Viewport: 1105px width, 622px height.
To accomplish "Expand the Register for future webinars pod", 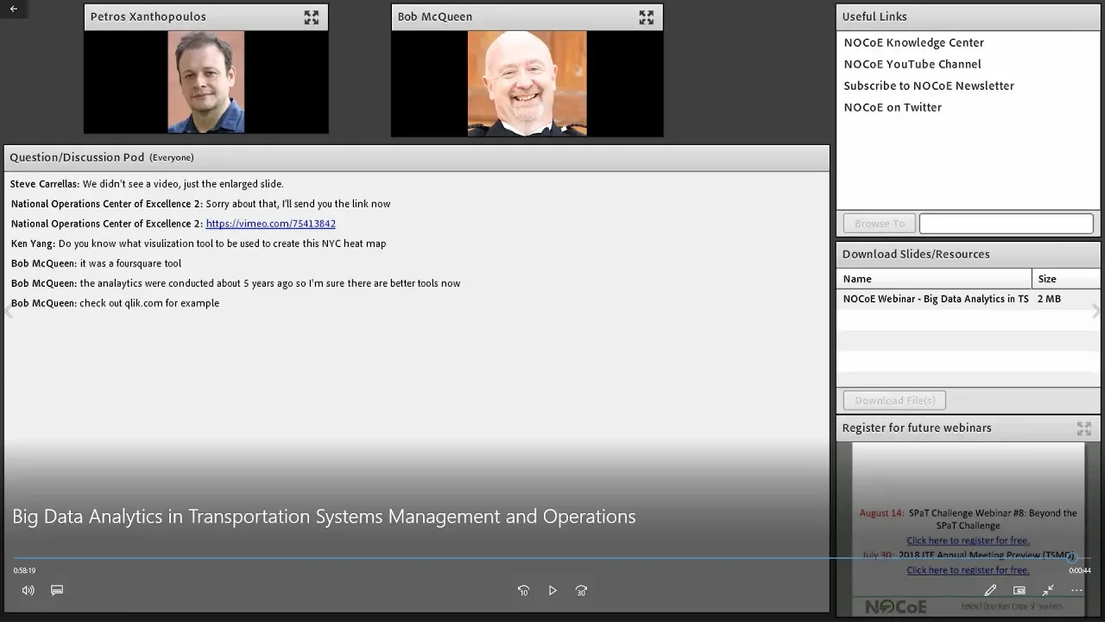I will pos(1084,428).
